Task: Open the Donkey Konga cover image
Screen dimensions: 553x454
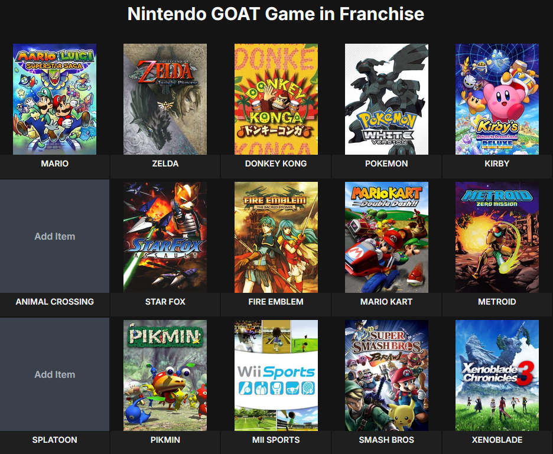Action: (x=276, y=99)
